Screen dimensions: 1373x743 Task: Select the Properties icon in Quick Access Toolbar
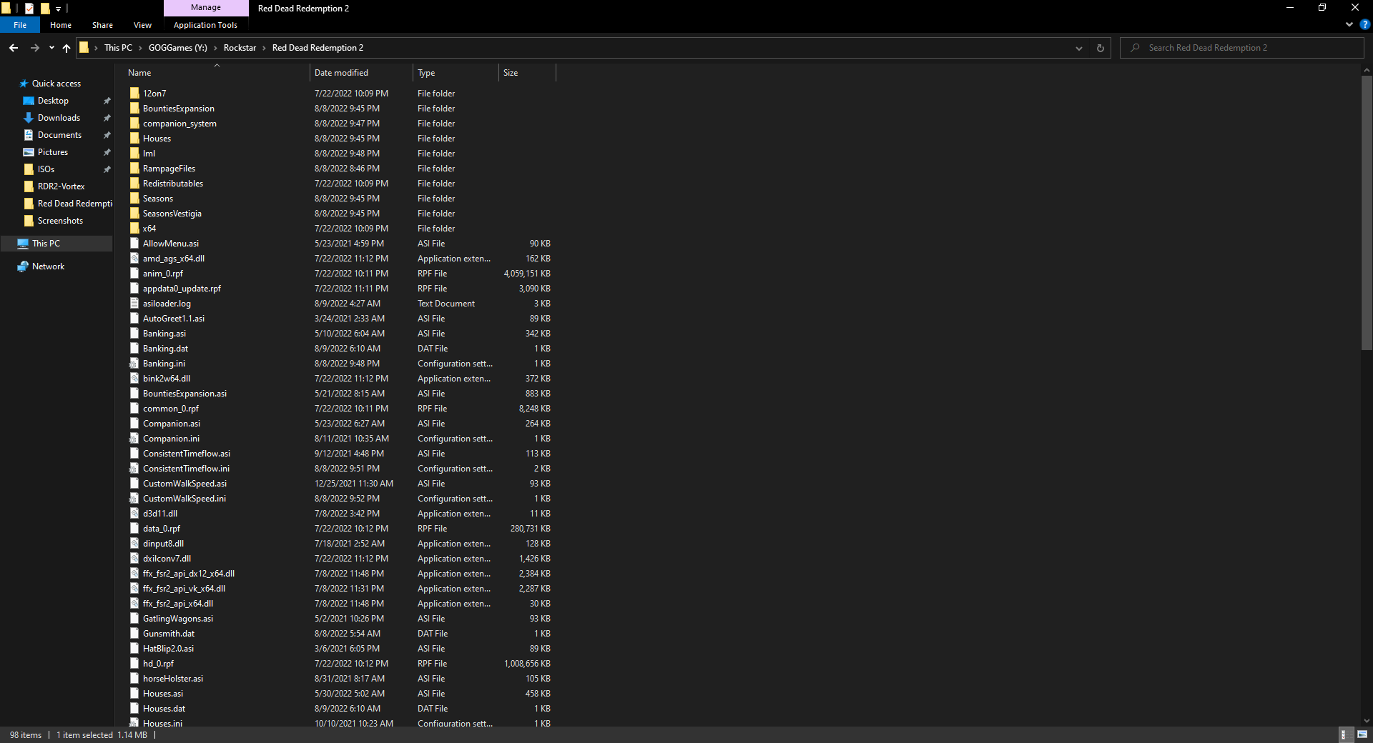point(29,8)
